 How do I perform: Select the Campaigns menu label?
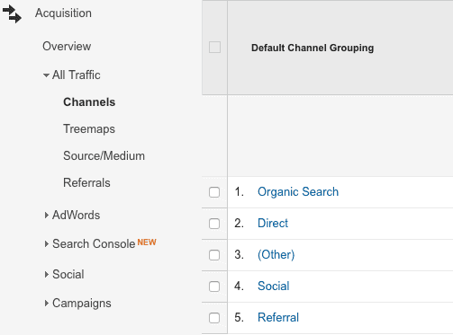coord(82,304)
